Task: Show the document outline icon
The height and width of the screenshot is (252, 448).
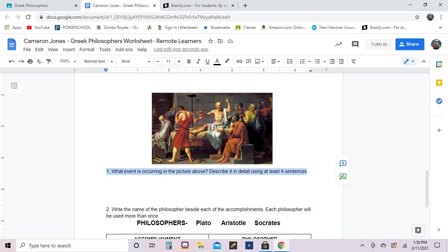Action: [x=14, y=86]
